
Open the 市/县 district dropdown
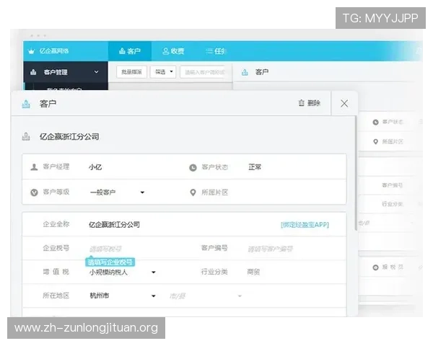[206, 296]
